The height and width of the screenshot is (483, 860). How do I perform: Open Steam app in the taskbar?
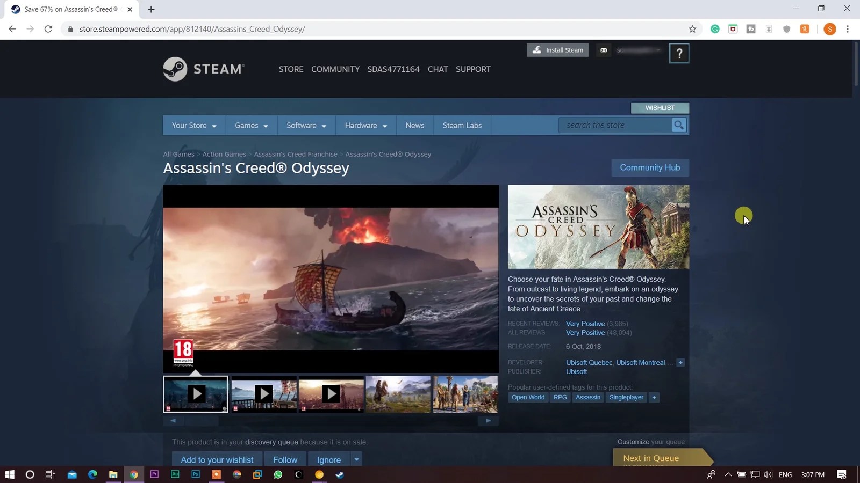point(340,474)
